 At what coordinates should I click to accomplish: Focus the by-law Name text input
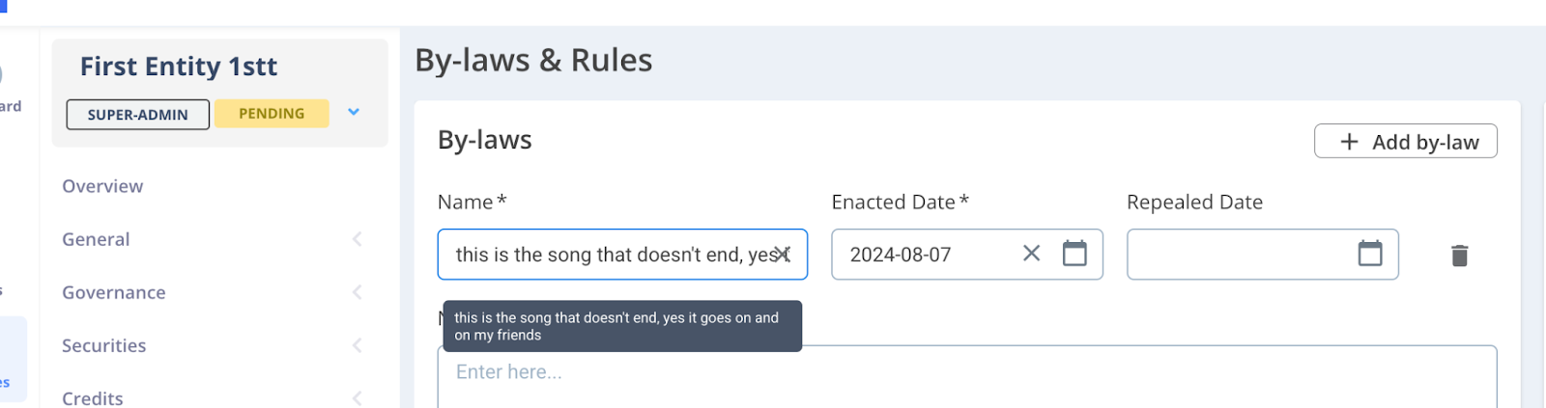pyautogui.click(x=609, y=255)
